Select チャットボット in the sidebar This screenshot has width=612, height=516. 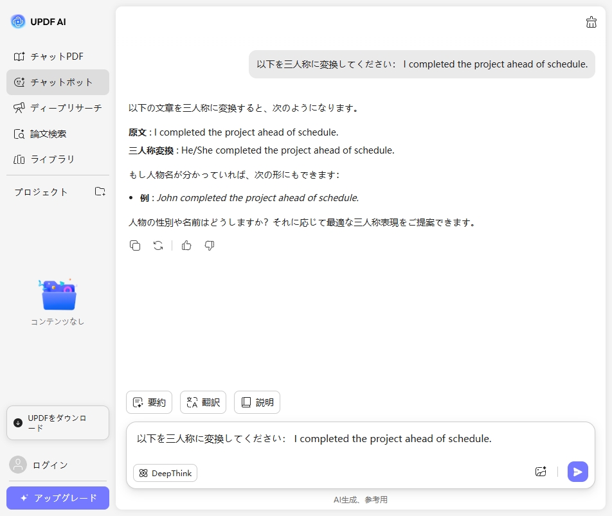[x=58, y=82]
